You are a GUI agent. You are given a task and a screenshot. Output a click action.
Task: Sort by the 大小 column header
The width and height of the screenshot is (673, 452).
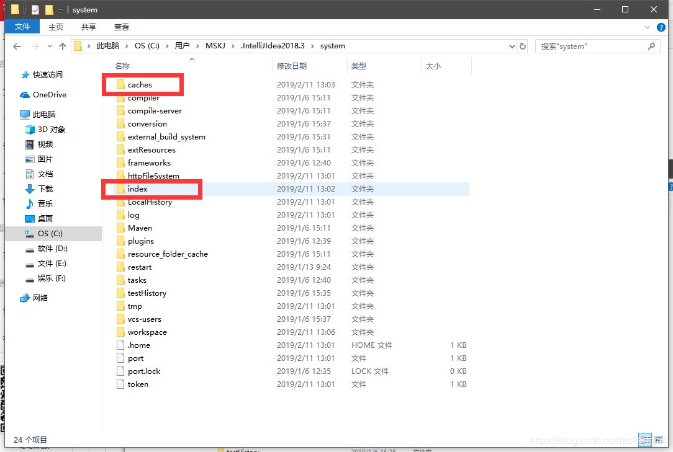[x=433, y=66]
